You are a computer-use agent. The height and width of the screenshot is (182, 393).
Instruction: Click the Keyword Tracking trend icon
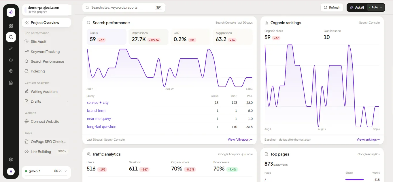click(27, 51)
